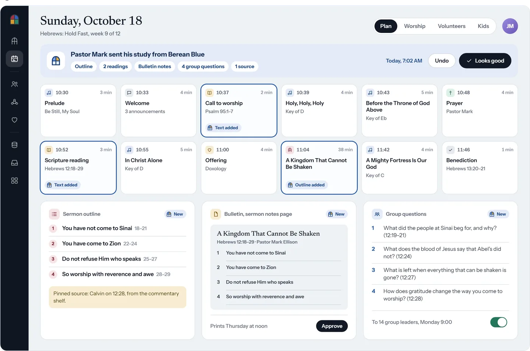Select group question about Abel's blood
Image resolution: width=530 pixels, height=351 pixels.
pyautogui.click(x=440, y=253)
